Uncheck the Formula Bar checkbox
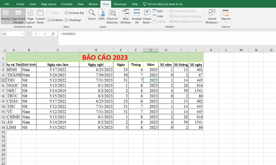This screenshot has width=276, height=165. coord(66,13)
